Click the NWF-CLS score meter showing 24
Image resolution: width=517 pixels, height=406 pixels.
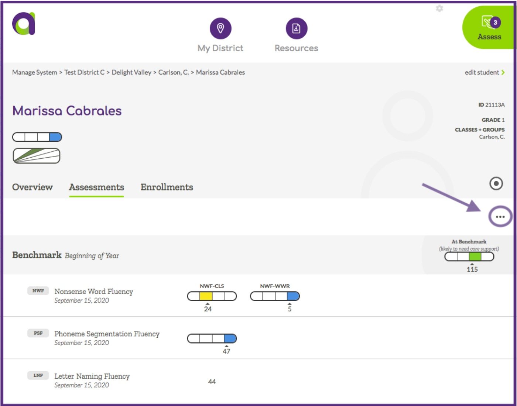[212, 296]
